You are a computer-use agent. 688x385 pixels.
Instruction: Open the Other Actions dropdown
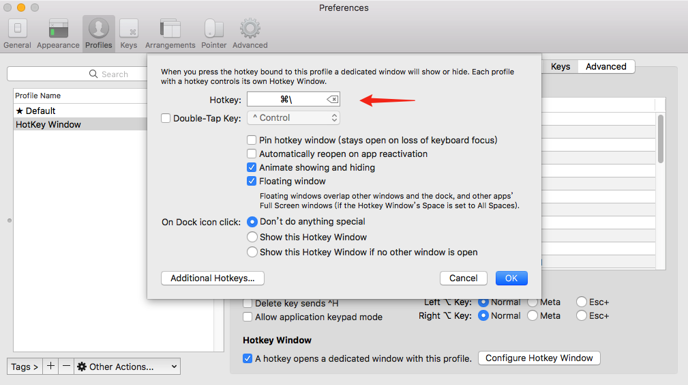128,366
